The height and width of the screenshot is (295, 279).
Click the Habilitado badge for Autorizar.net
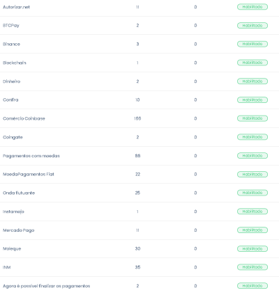pyautogui.click(x=252, y=7)
